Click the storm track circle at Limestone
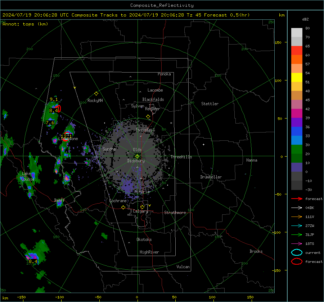 click(66, 136)
